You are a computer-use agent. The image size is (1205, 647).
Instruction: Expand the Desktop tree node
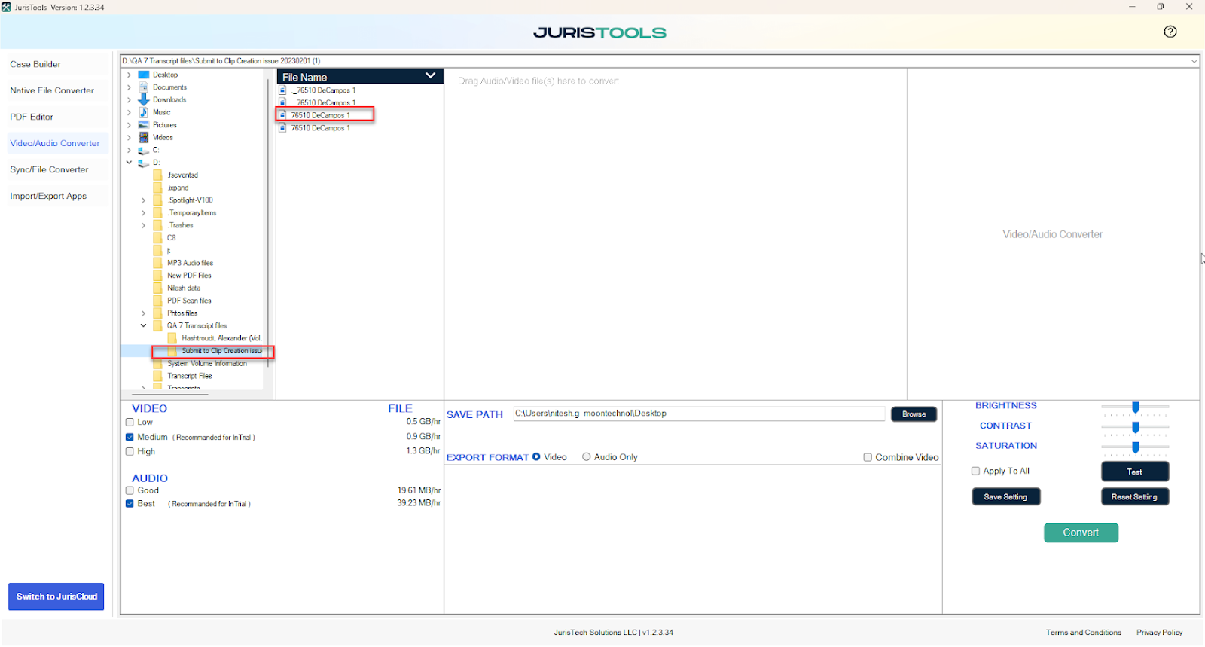click(x=129, y=75)
